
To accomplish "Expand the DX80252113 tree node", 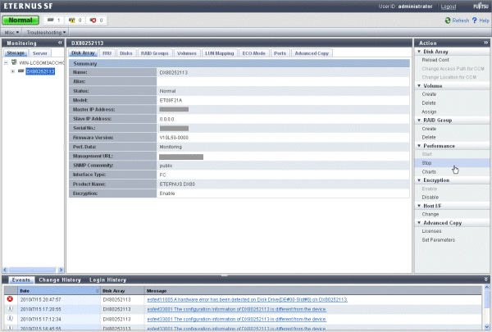I will point(12,71).
